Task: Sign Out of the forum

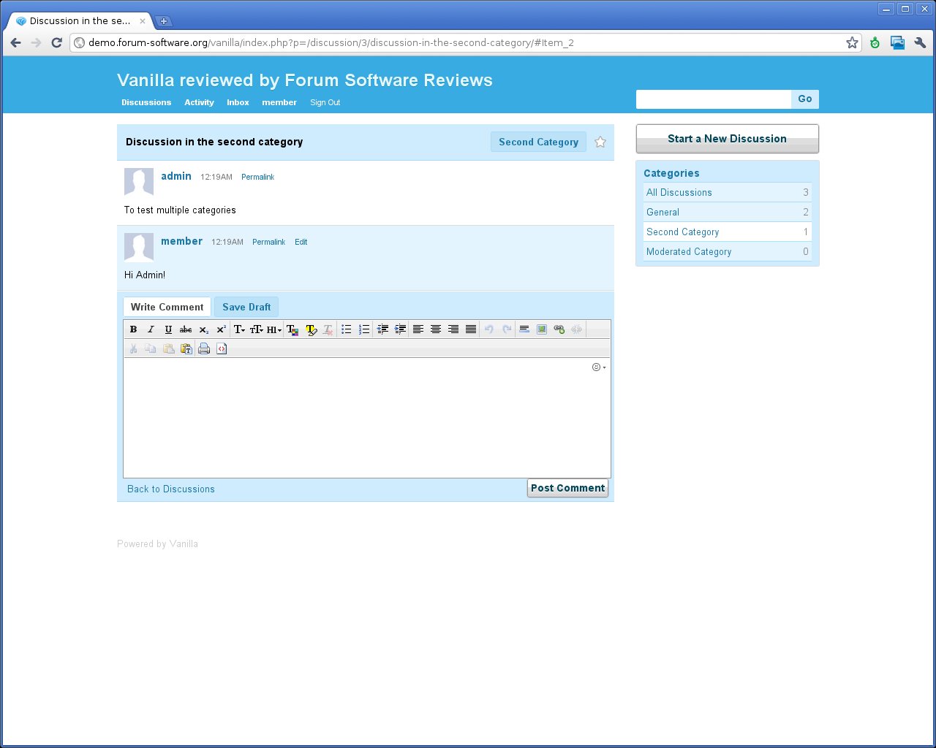Action: 325,102
